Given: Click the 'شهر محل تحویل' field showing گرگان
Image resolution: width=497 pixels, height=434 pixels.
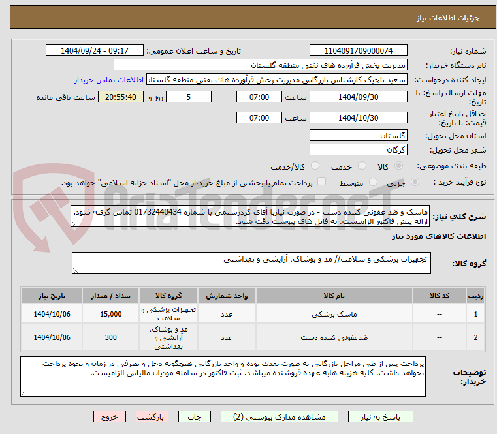Looking at the screenshot, I should 358,149.
